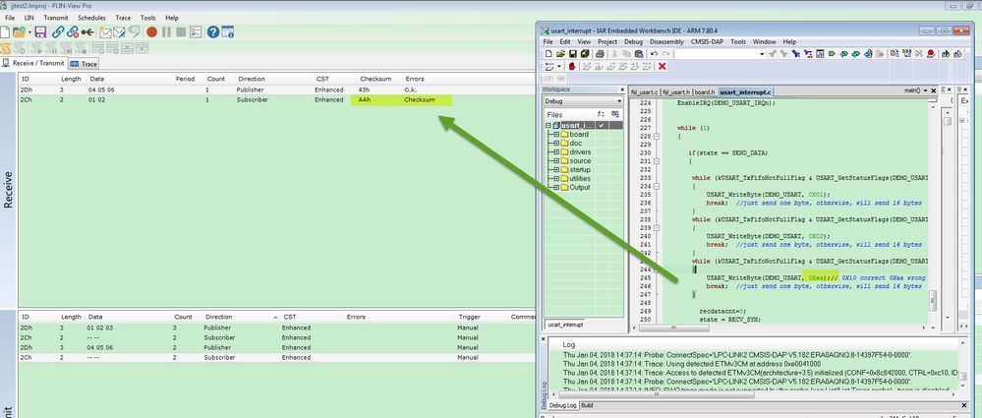Click the red X Stop Debugging icon
This screenshot has width=982, height=418.
click(x=662, y=67)
